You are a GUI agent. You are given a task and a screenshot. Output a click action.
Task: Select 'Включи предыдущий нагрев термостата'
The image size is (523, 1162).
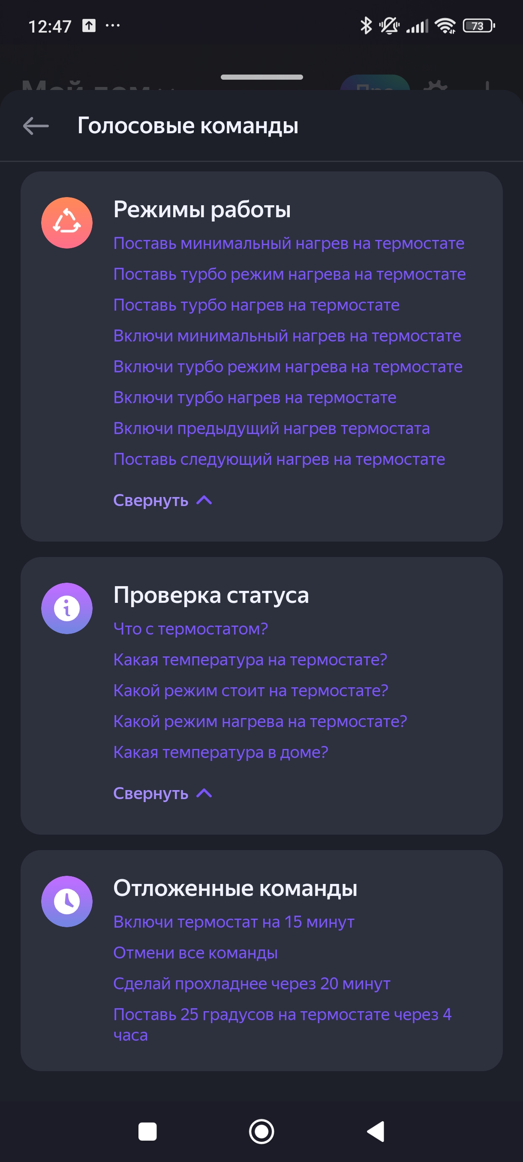click(271, 428)
